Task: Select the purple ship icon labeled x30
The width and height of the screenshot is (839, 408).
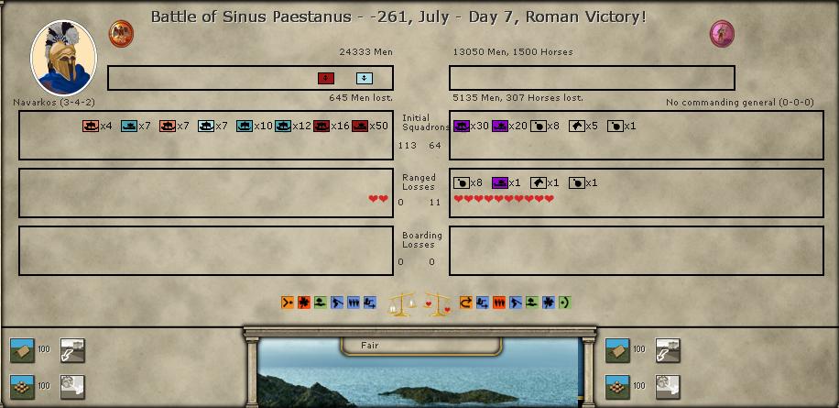Action: pyautogui.click(x=462, y=126)
